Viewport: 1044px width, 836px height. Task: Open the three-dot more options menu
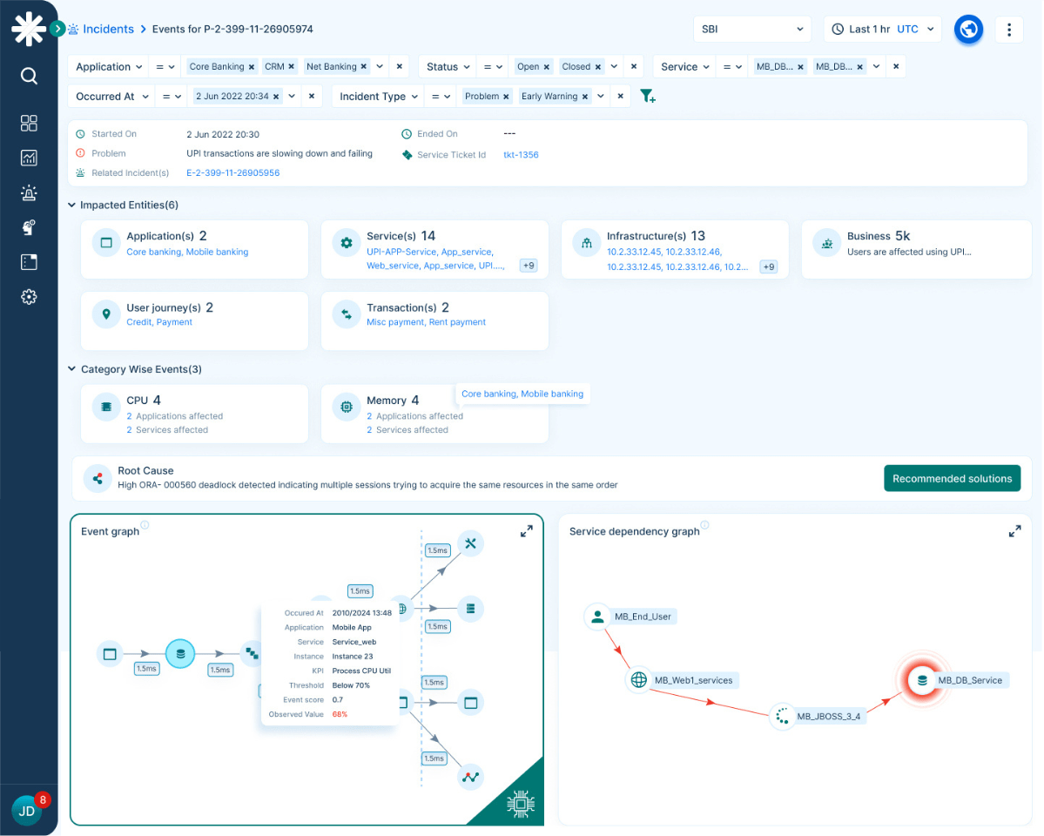point(1008,30)
